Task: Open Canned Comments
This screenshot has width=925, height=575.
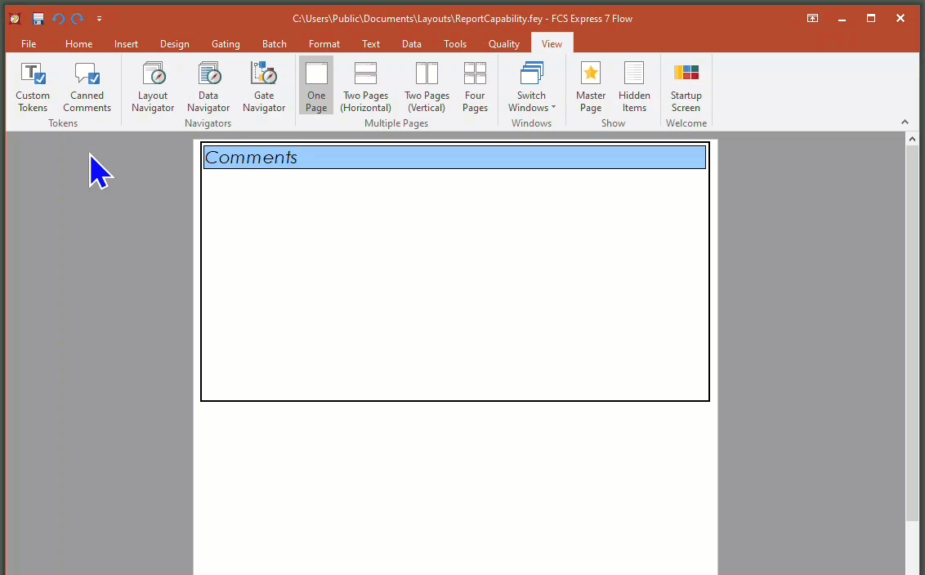Action: [87, 87]
